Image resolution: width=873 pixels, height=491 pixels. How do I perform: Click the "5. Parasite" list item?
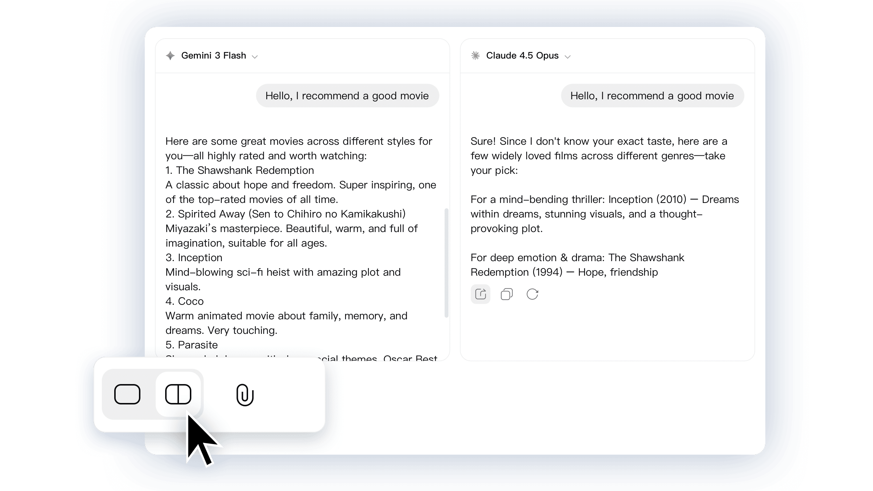click(x=192, y=345)
